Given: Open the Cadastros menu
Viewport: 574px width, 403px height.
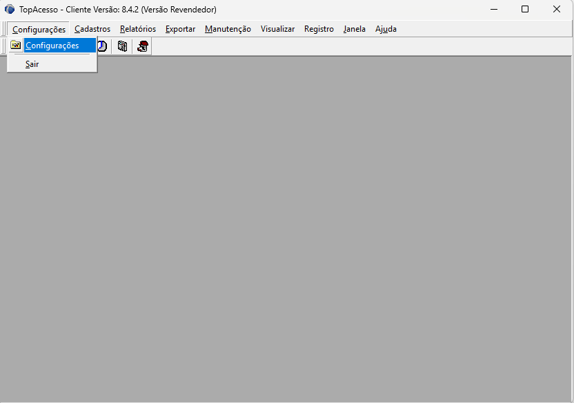Looking at the screenshot, I should (x=92, y=29).
